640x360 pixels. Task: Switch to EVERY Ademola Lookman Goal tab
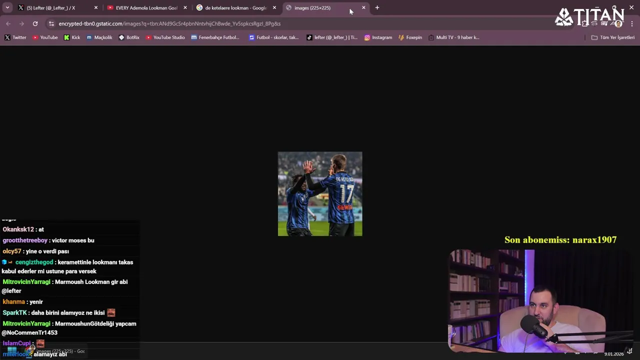click(x=146, y=7)
